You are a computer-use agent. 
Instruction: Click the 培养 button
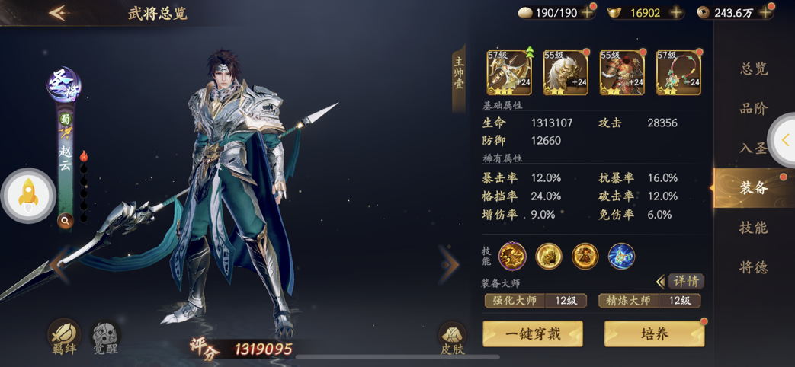(654, 334)
